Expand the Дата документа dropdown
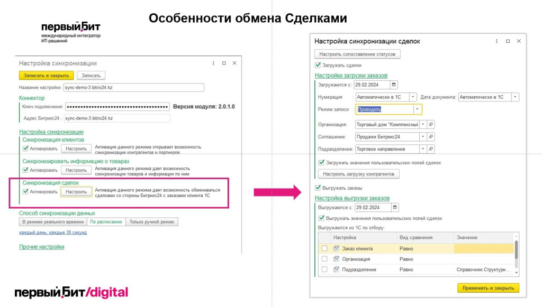Image resolution: width=542 pixels, height=307 pixels. click(x=515, y=97)
